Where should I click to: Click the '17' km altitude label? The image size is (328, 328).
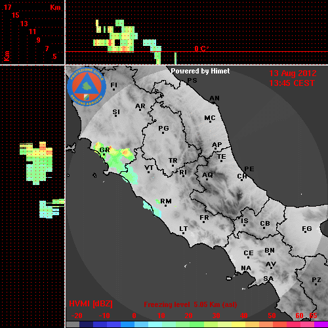tap(7, 7)
